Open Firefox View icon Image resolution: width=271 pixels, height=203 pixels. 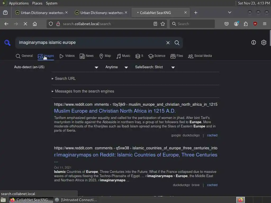click(x=5, y=13)
